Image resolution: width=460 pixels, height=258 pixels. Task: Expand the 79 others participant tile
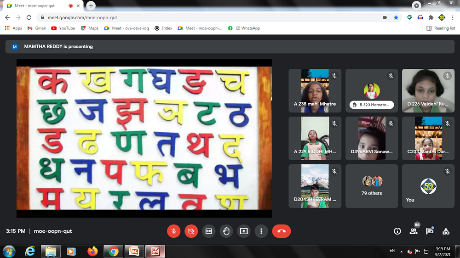pos(372,186)
